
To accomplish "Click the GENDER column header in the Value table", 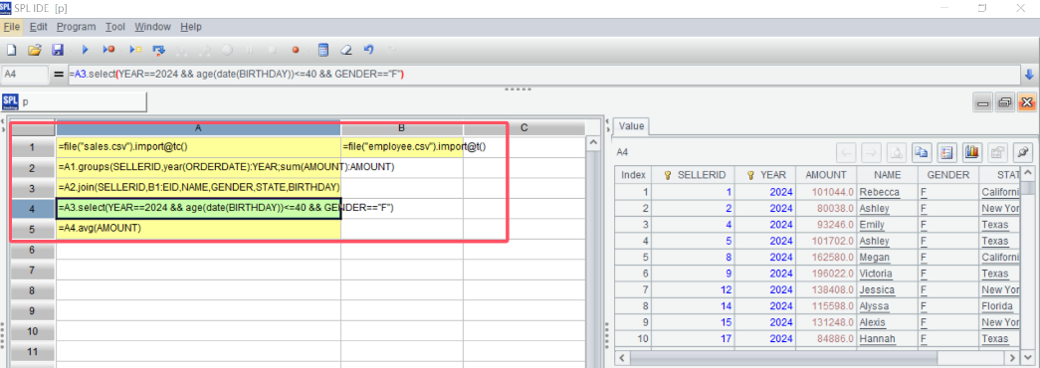I will (947, 175).
